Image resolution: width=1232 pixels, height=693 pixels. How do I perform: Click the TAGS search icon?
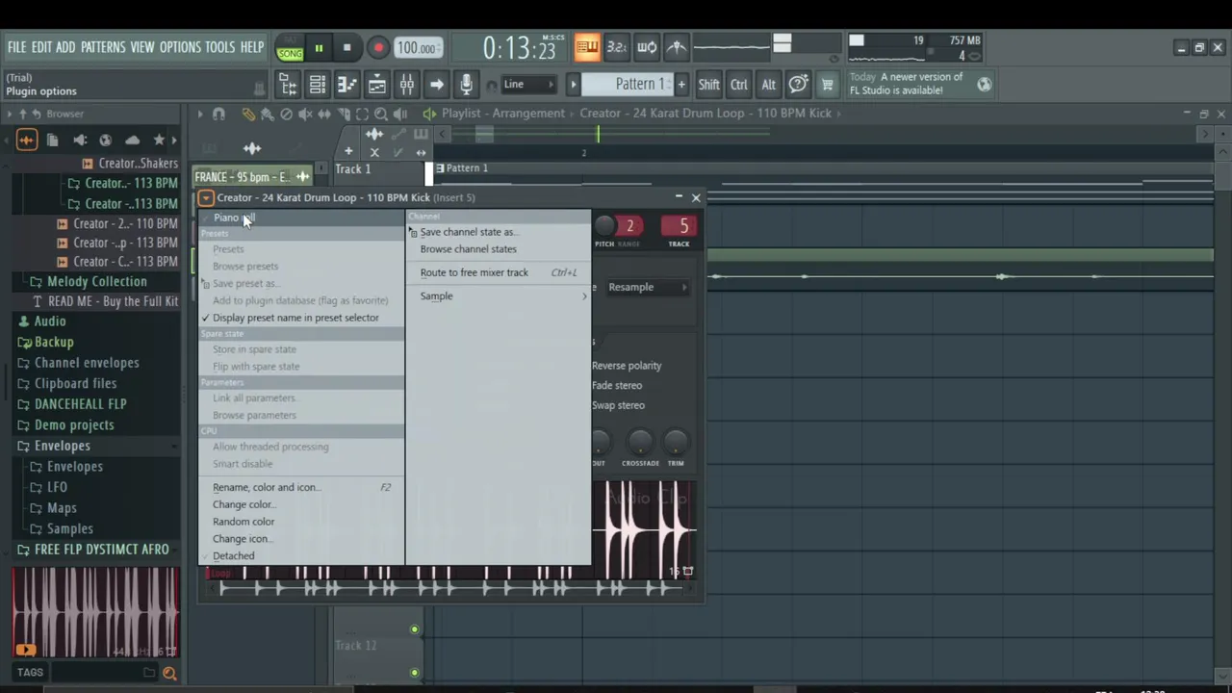click(x=169, y=673)
